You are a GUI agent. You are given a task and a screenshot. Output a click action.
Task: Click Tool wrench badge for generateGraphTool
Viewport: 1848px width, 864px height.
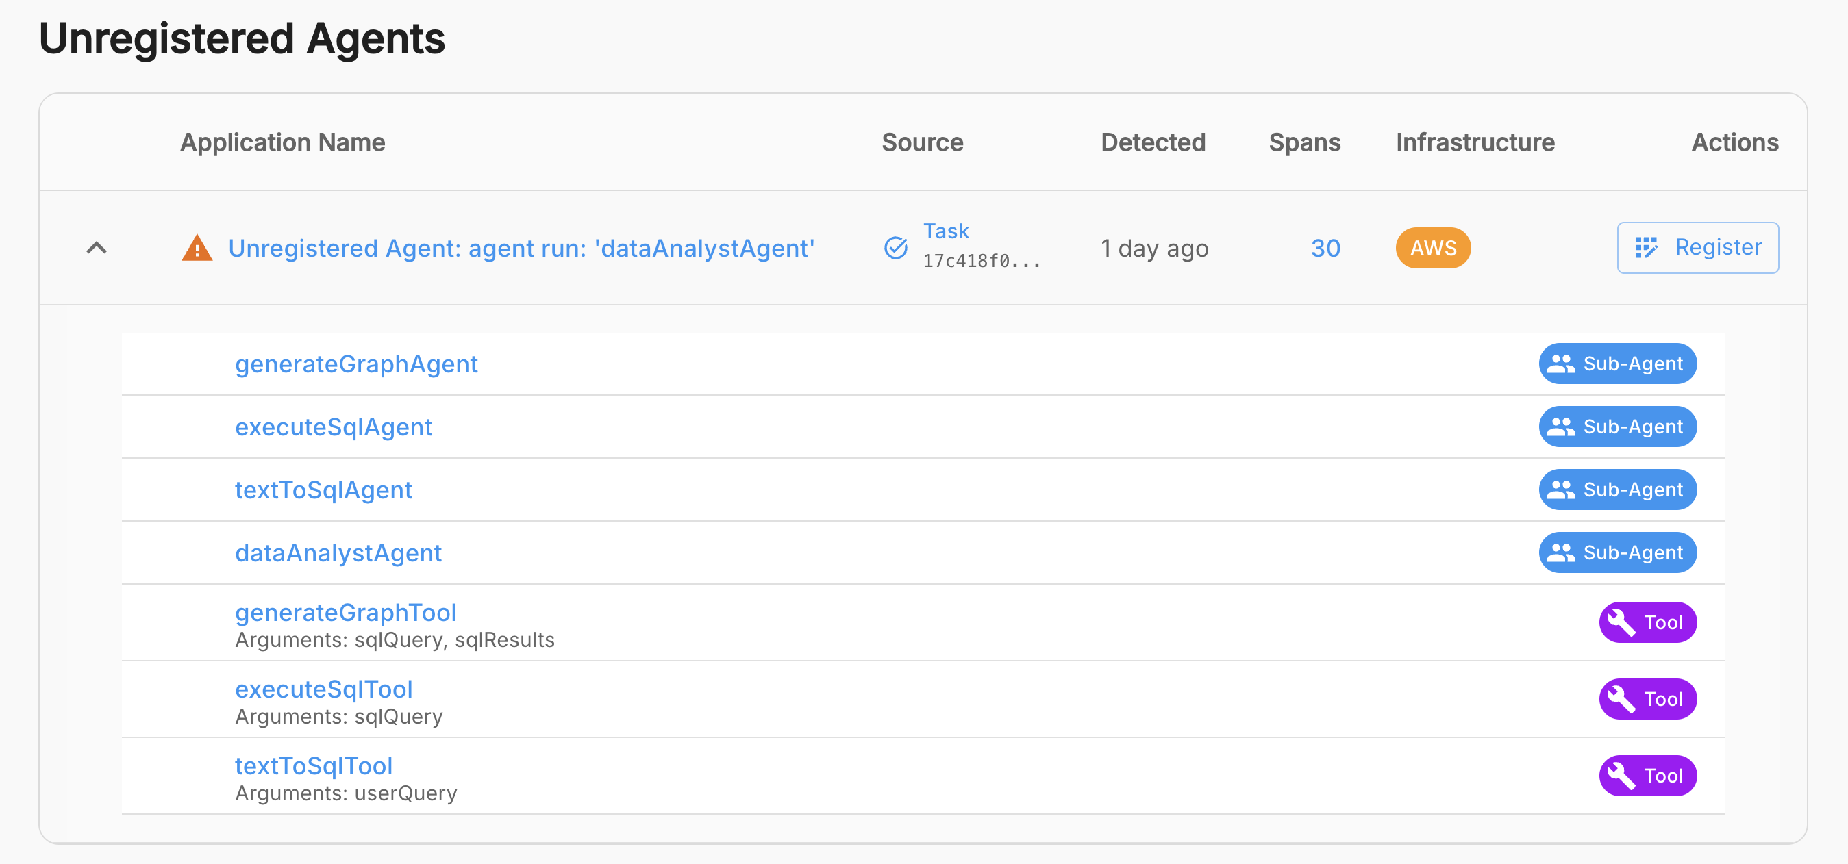(x=1647, y=622)
